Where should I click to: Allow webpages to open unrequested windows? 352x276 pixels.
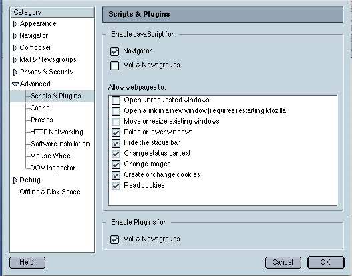(116, 100)
